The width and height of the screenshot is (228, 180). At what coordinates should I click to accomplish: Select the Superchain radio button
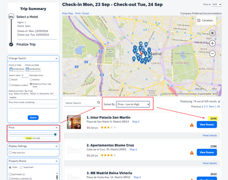point(21,167)
